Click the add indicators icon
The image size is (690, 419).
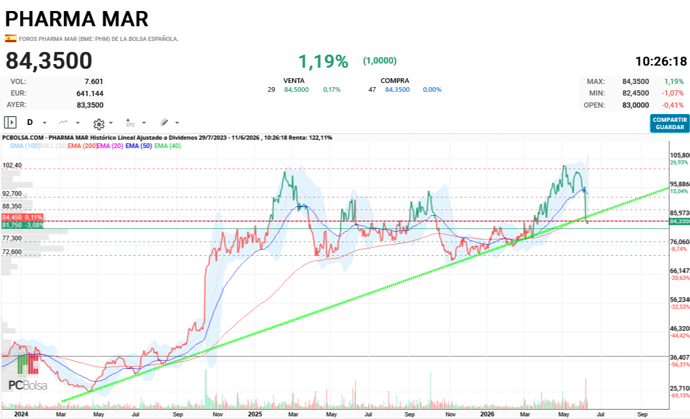tap(131, 122)
